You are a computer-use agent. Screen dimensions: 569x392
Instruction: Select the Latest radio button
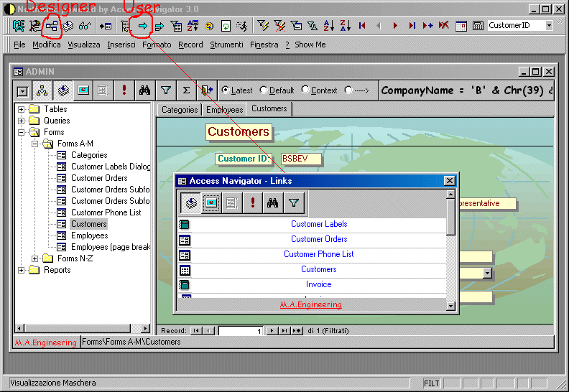point(226,90)
